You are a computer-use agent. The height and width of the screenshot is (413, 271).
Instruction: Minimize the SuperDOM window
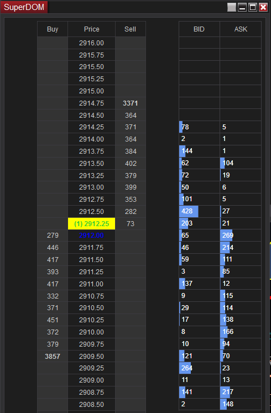coord(242,7)
